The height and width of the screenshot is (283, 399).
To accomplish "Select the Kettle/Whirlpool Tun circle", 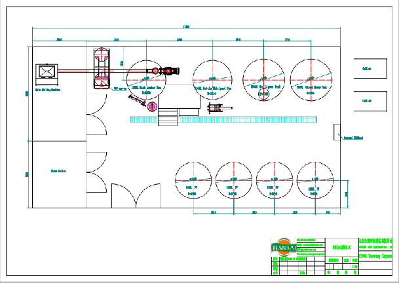I will (212, 80).
